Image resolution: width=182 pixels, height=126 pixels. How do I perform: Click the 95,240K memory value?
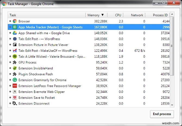(102, 62)
